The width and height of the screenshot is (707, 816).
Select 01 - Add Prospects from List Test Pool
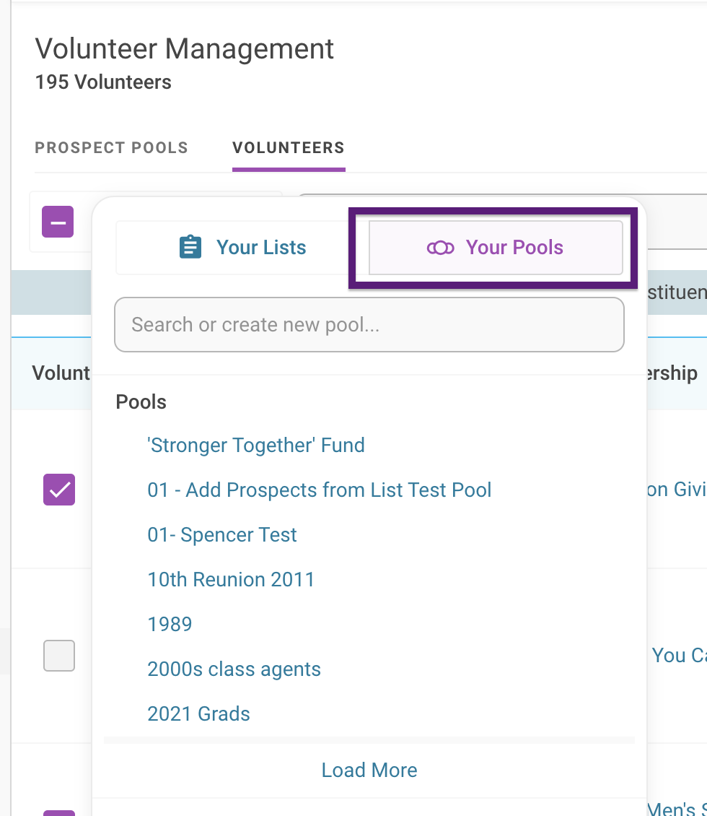coord(319,490)
